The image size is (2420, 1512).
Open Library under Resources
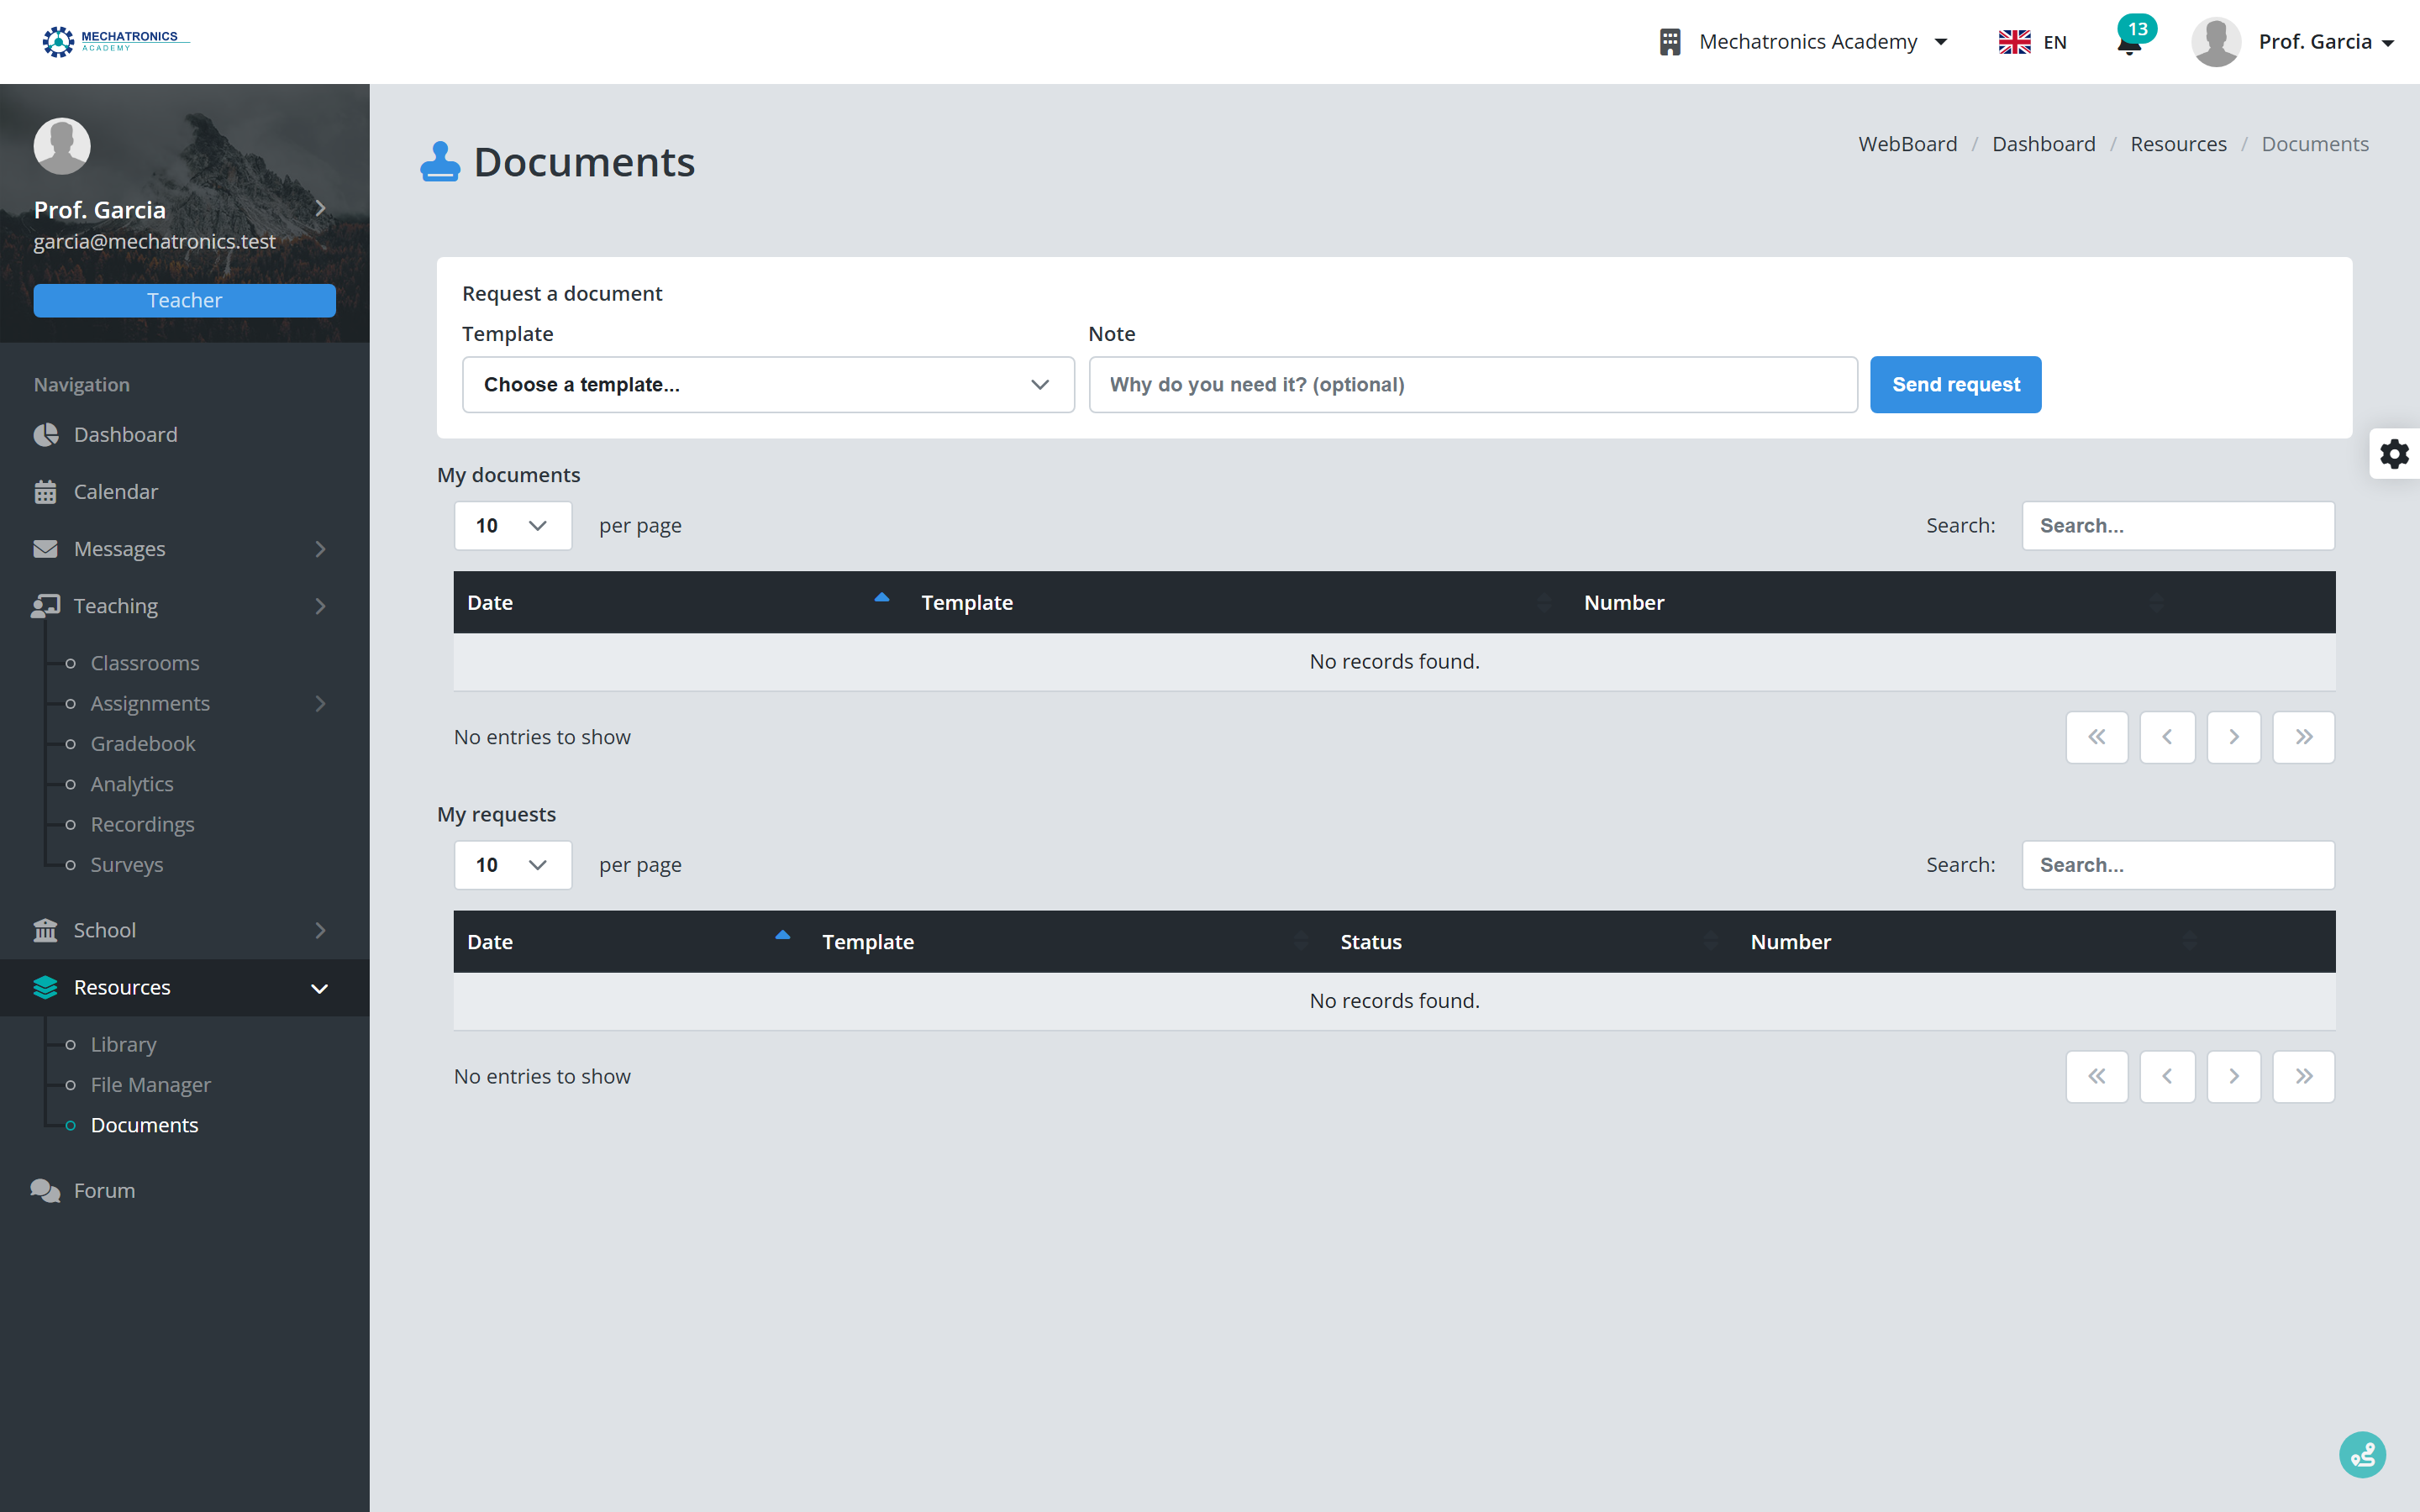click(123, 1044)
